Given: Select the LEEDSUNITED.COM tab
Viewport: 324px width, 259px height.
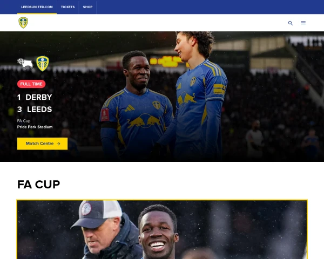Looking at the screenshot, I should (37, 7).
